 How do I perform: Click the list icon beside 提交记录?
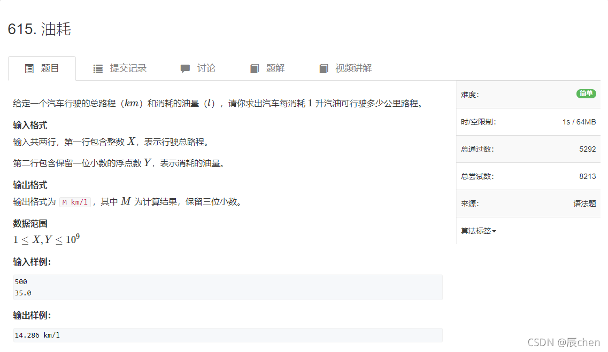[x=98, y=69]
